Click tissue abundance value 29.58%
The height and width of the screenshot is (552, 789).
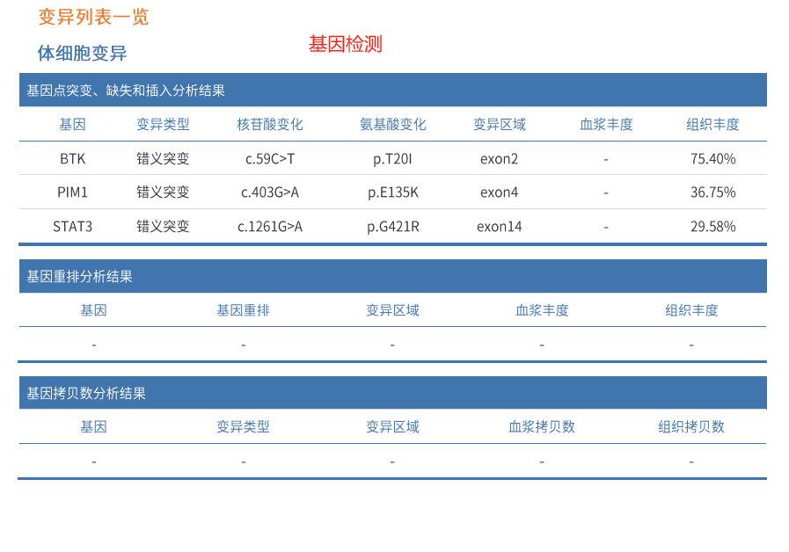(x=713, y=227)
